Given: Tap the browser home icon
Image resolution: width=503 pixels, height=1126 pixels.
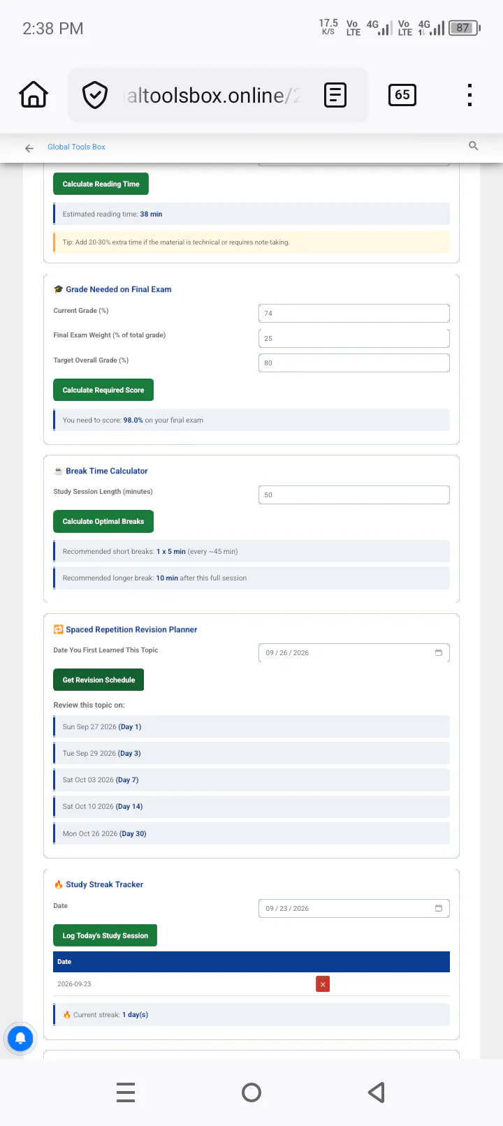Looking at the screenshot, I should pos(34,95).
